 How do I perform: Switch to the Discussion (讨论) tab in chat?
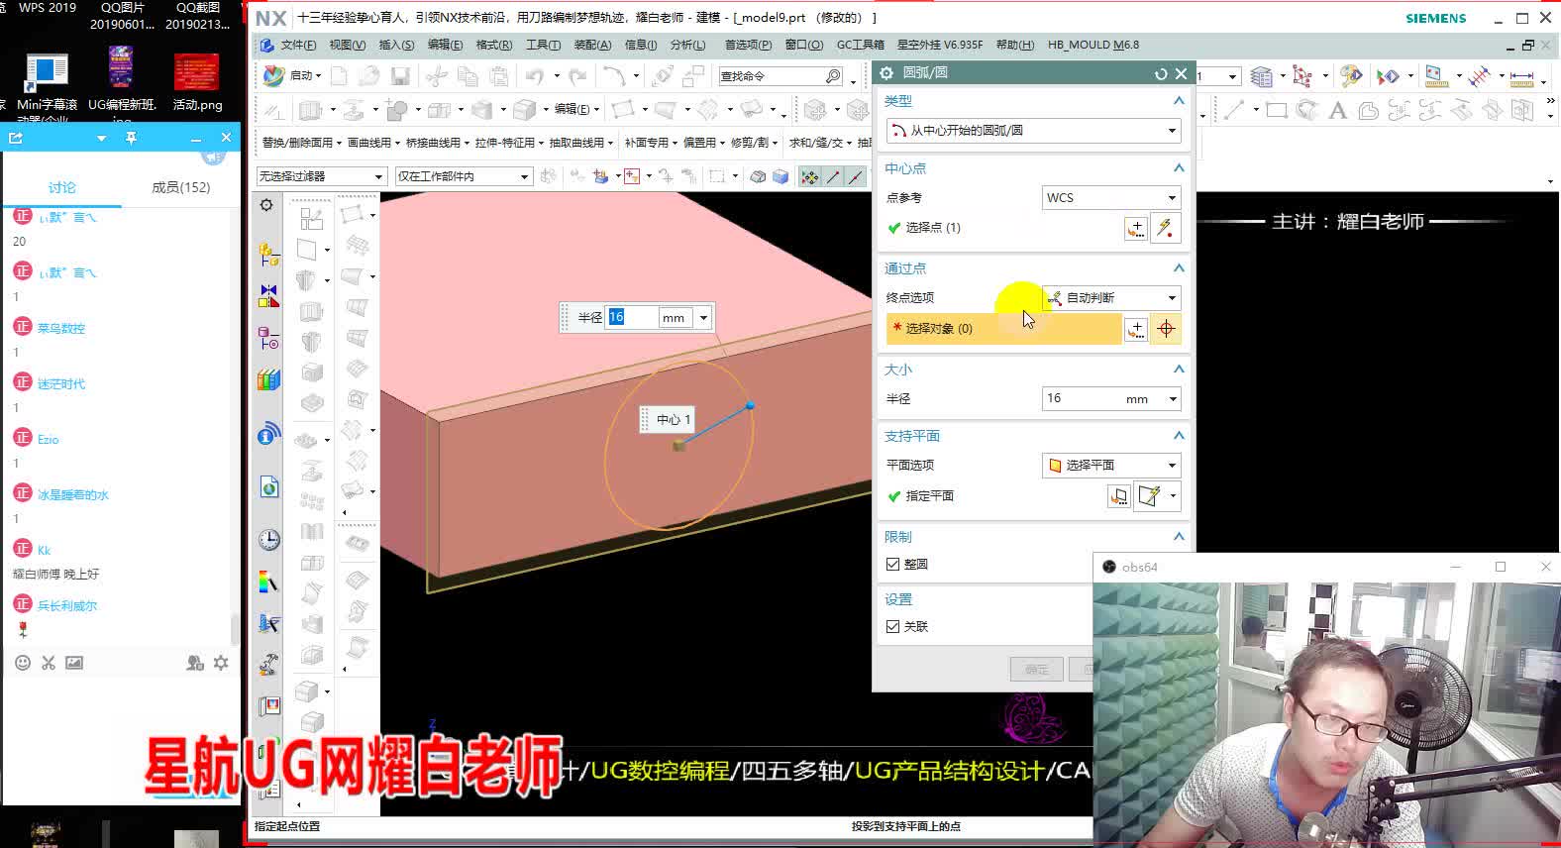click(61, 187)
